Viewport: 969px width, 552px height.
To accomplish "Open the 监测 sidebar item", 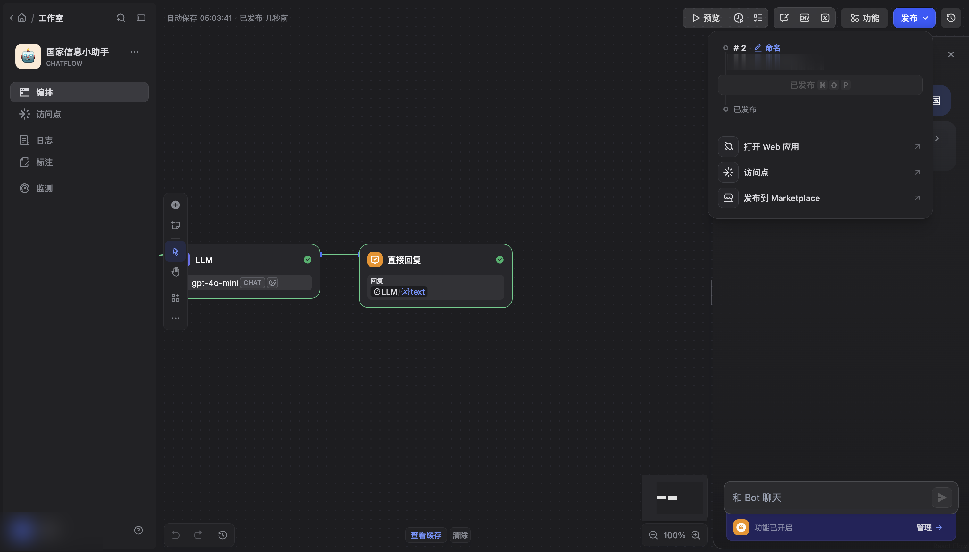I will pyautogui.click(x=79, y=188).
